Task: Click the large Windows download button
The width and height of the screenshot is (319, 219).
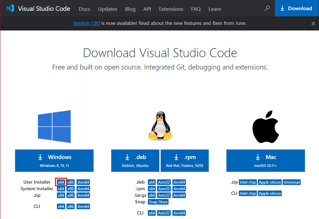Action: click(54, 161)
